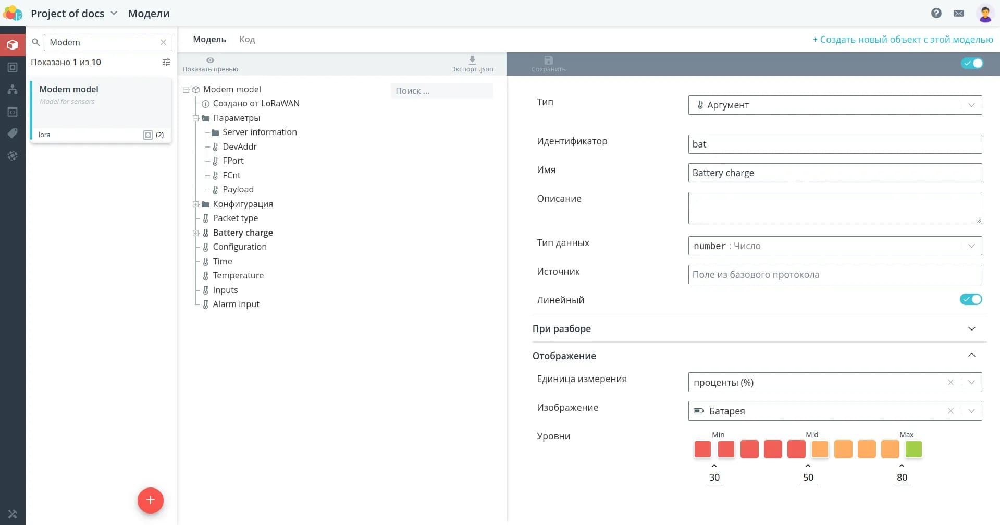The image size is (1000, 525).
Task: Click the export .json download icon
Action: coord(472,60)
